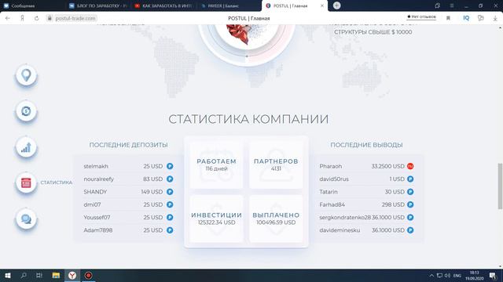Click the circular refresh dollar sidebar icon
The image size is (503, 282).
[26, 111]
